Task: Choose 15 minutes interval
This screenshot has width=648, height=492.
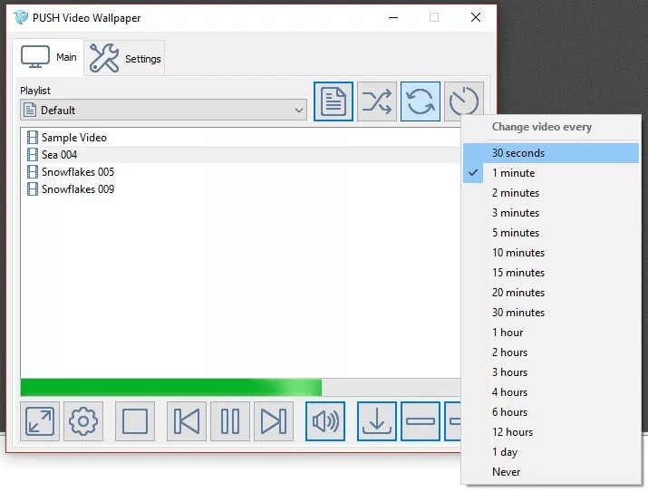Action: pyautogui.click(x=551, y=273)
